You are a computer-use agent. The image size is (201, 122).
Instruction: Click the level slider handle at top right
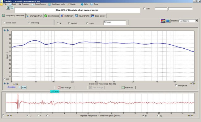pyautogui.click(x=168, y=9)
